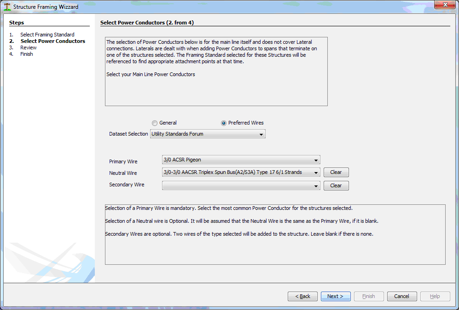Click the Structure Framing Wizard title icon

coord(7,6)
